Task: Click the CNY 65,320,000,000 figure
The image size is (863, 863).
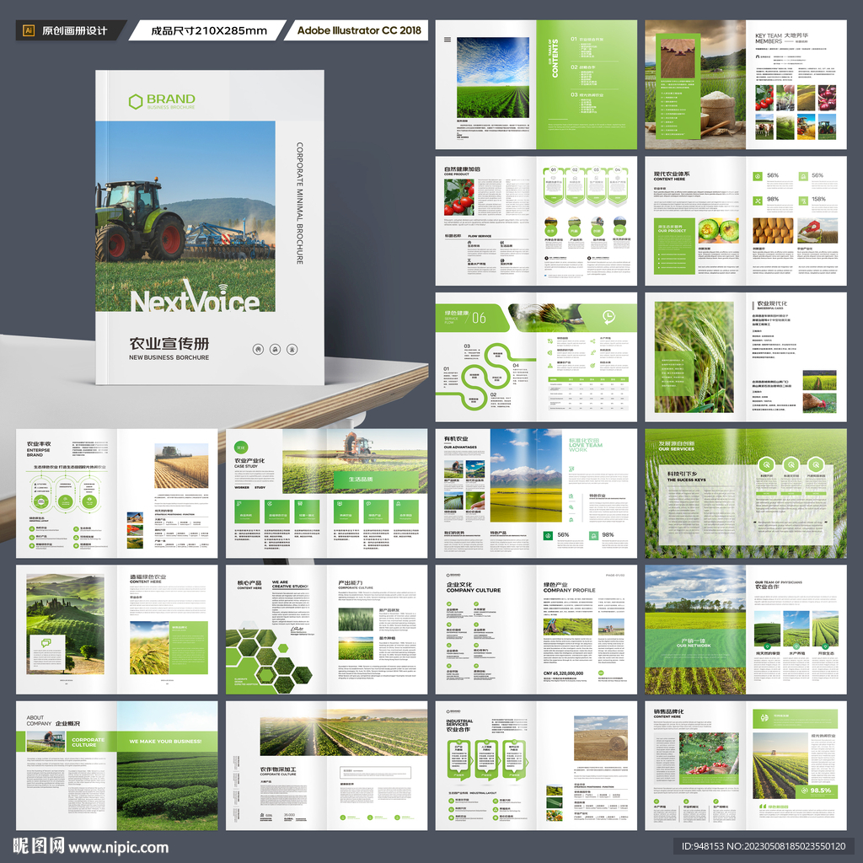Action: coord(563,673)
